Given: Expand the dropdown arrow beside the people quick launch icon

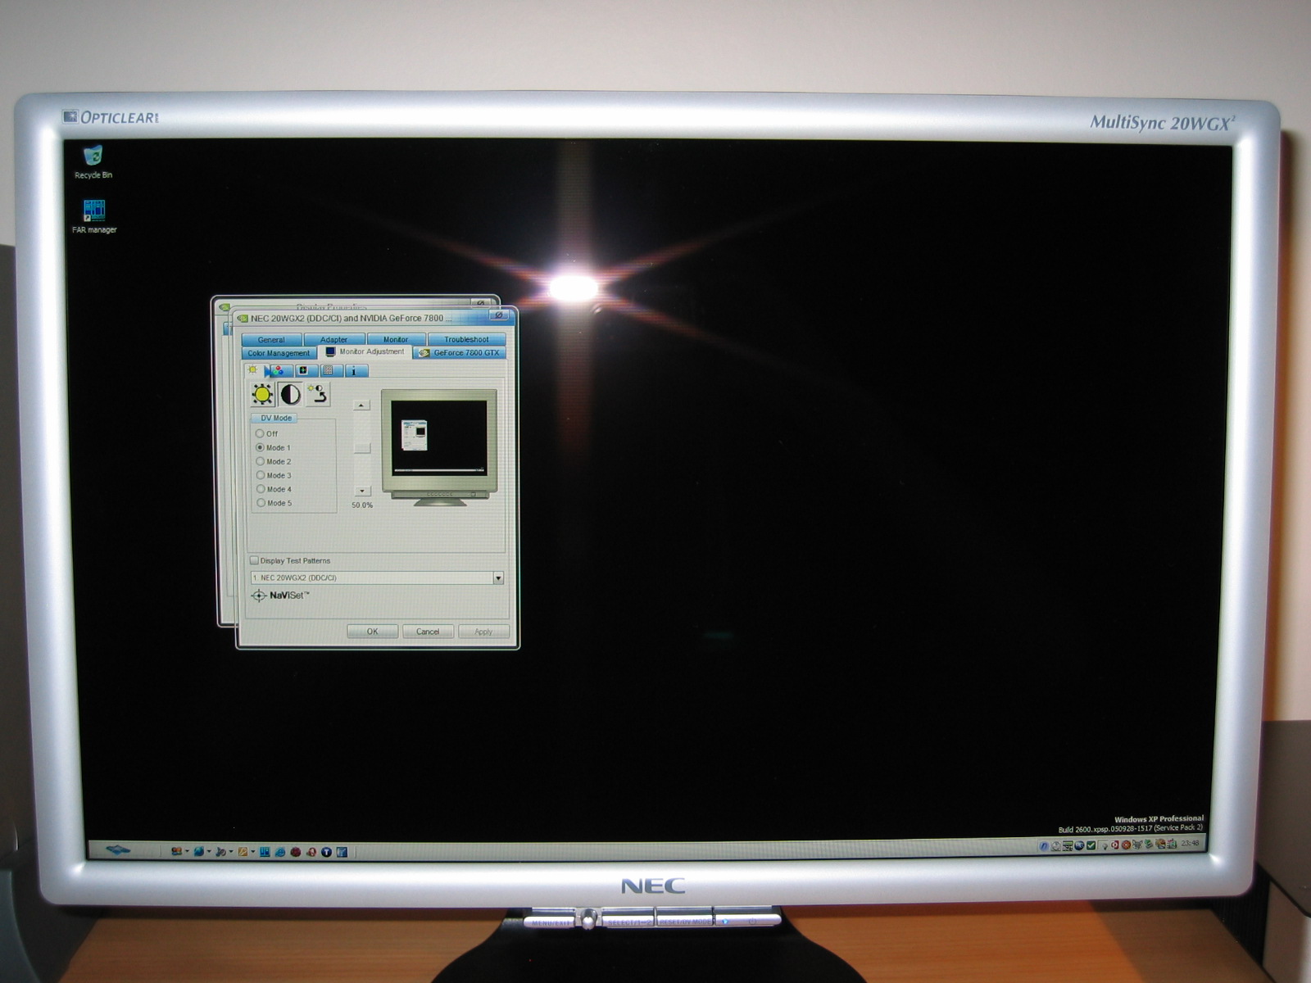Looking at the screenshot, I should point(187,851).
